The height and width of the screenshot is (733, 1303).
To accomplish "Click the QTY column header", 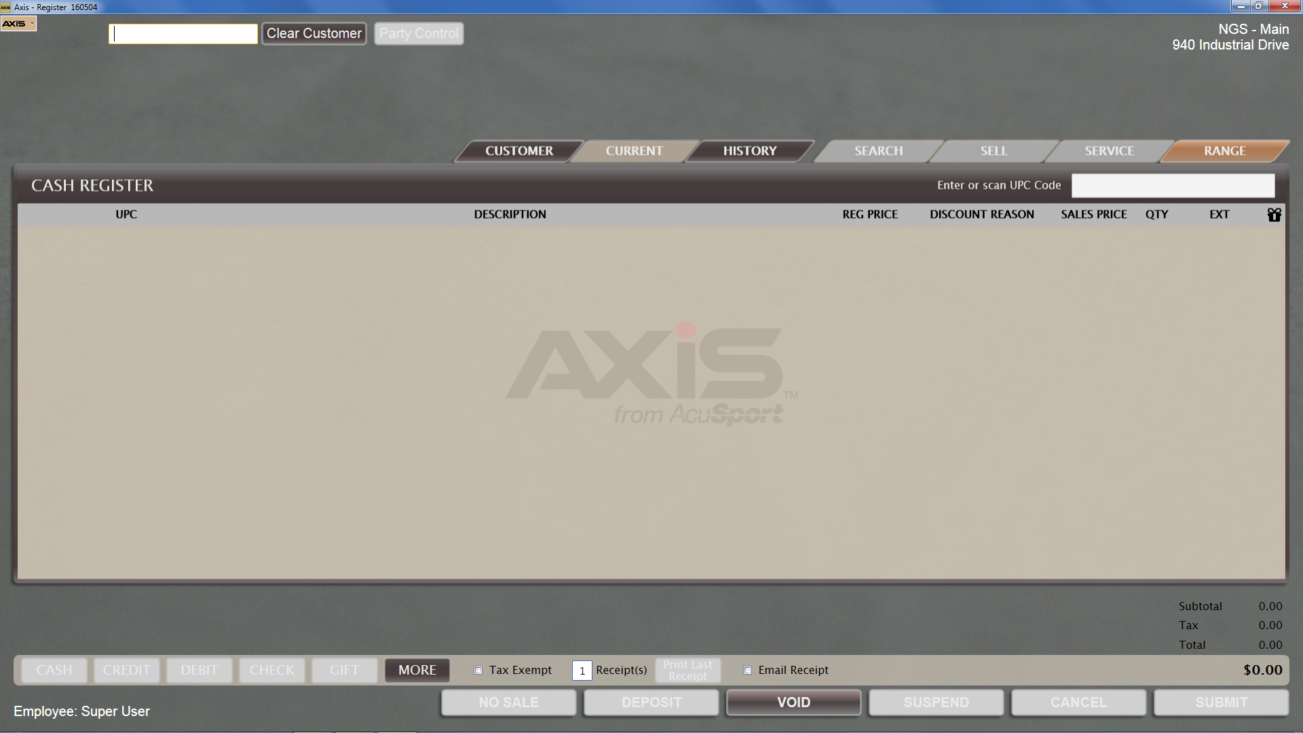I will click(x=1157, y=214).
